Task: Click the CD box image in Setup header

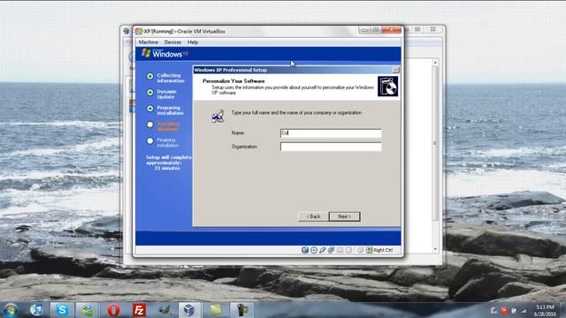Action: pos(387,87)
